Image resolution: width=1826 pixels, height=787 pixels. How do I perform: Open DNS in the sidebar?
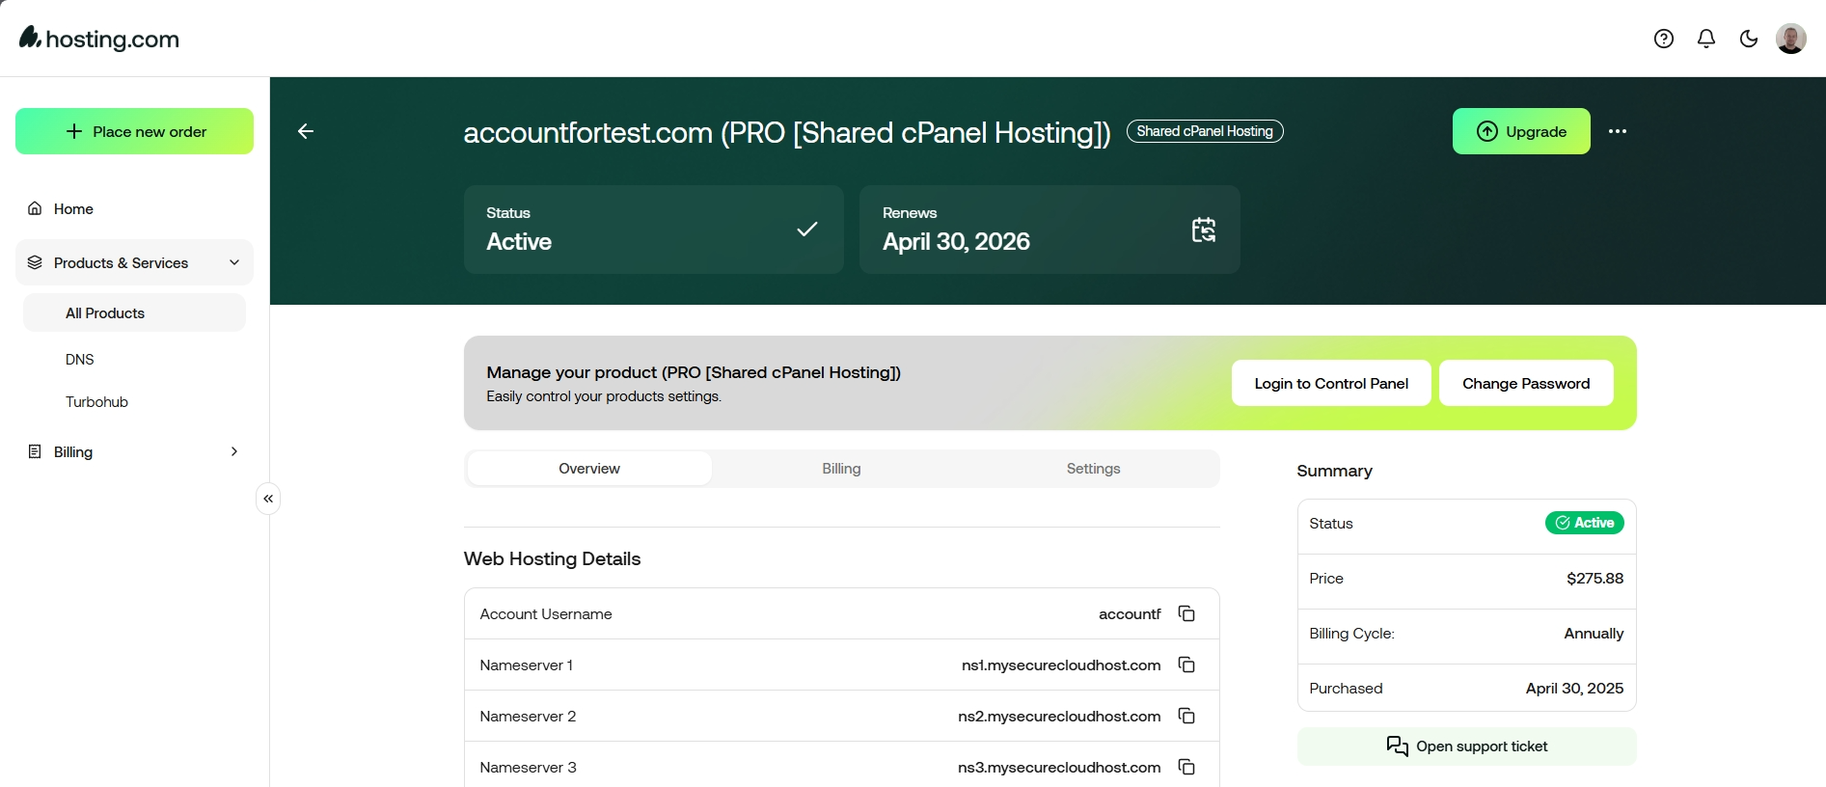[80, 359]
